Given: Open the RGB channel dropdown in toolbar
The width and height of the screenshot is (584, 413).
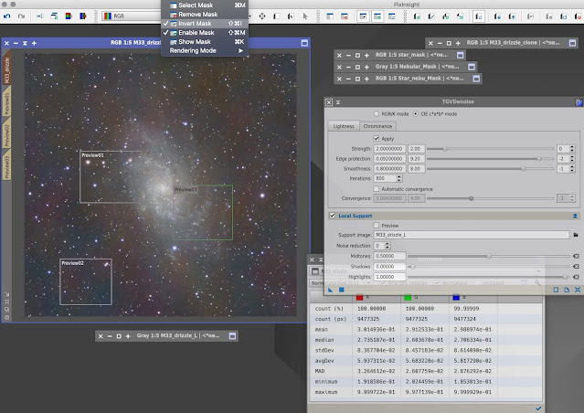Looking at the screenshot, I should coord(130,16).
